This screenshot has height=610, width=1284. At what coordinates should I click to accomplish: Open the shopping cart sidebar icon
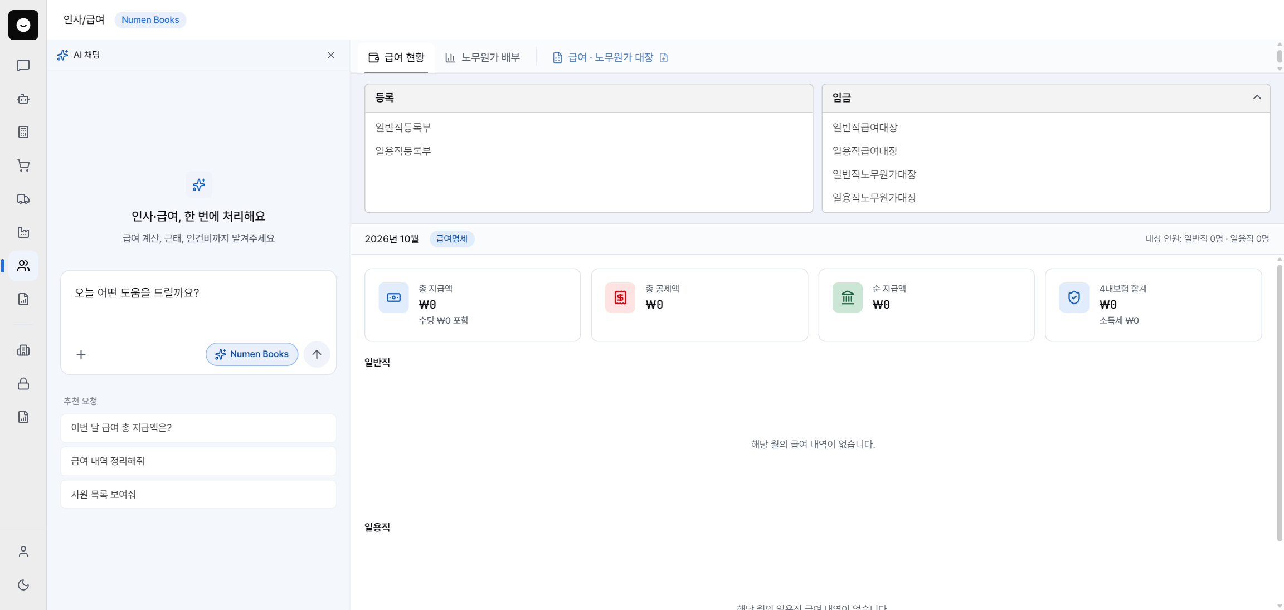pyautogui.click(x=23, y=165)
